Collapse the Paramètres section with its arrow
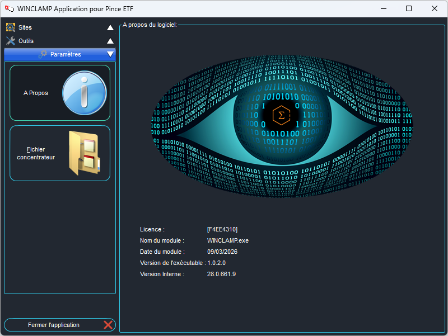The width and height of the screenshot is (448, 336). coord(110,54)
